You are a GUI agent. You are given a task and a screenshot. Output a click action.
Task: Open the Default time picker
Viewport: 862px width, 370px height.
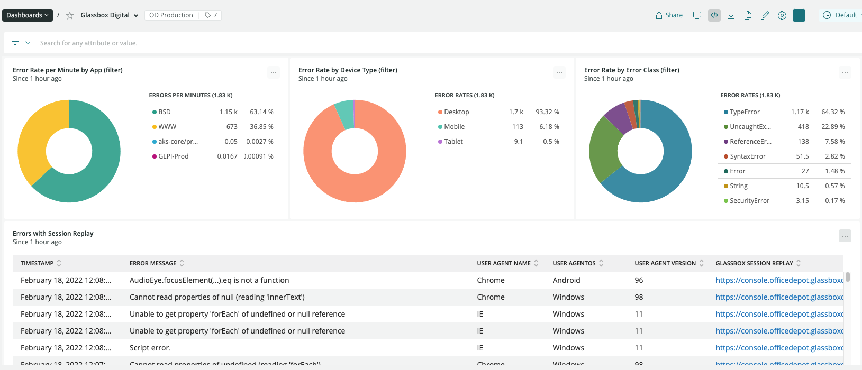click(x=842, y=15)
